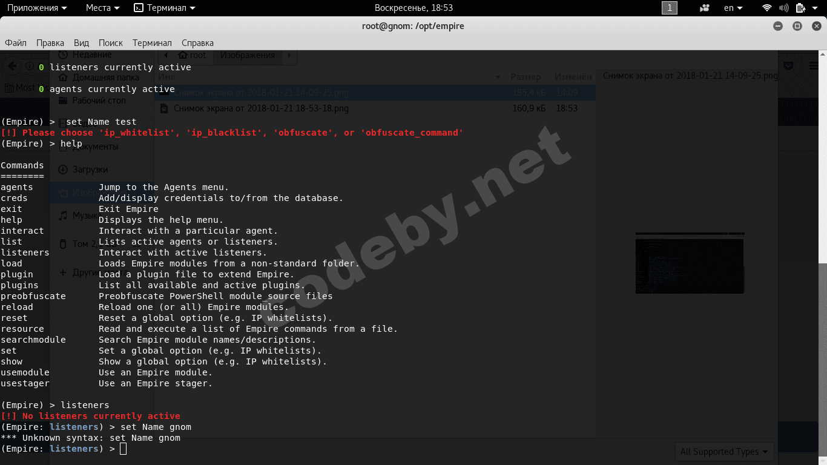Click the Изображения path button in file chooser

(248, 55)
